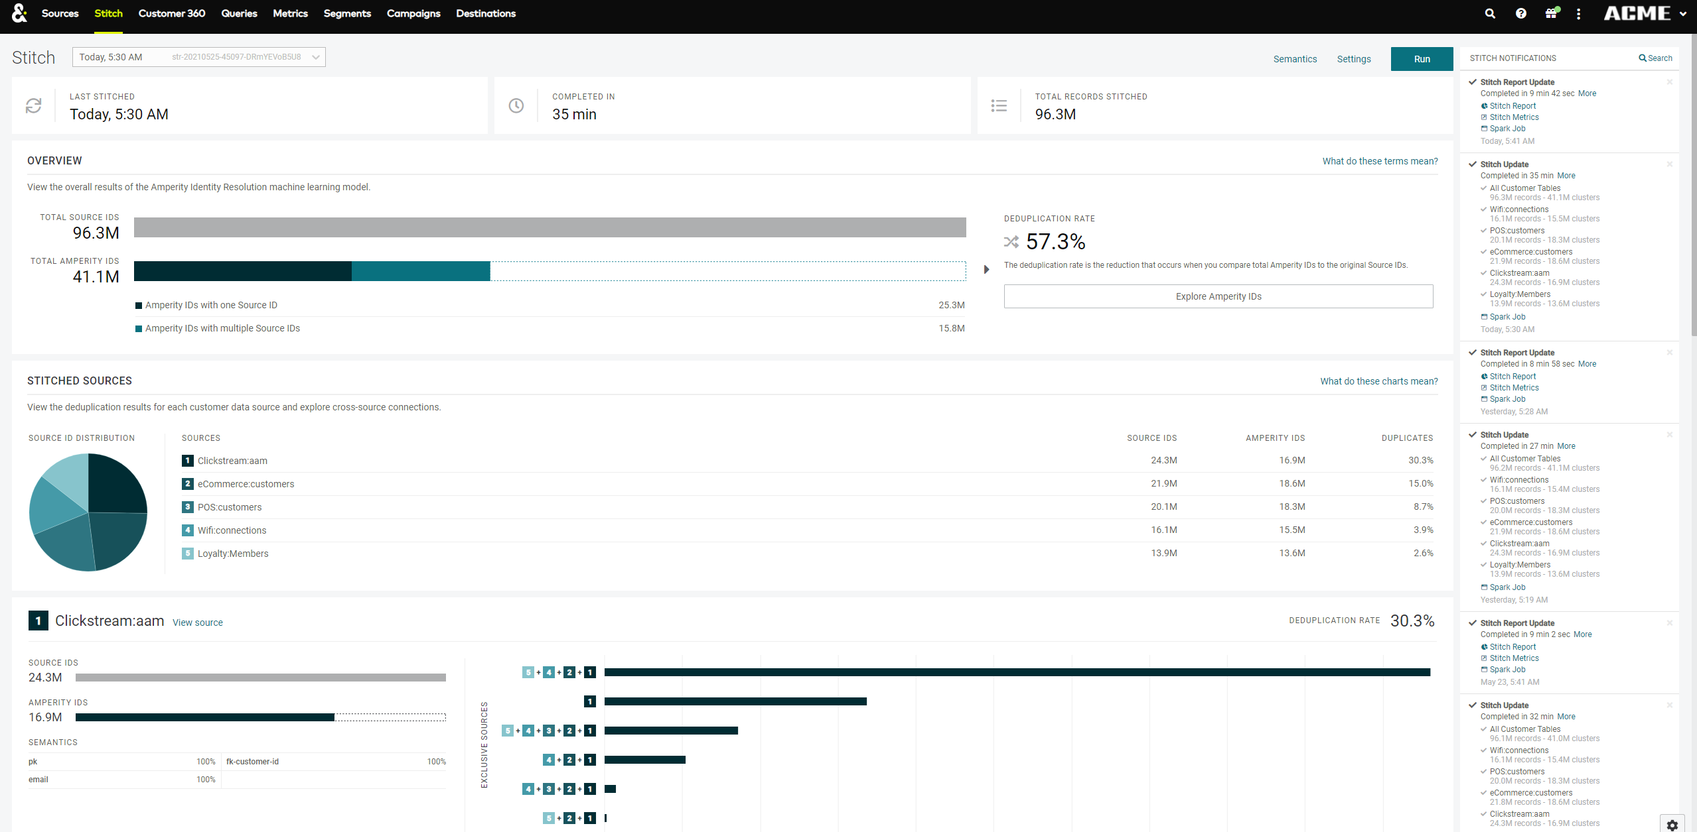Click the check icon on the latest Stitch Update

[1473, 164]
